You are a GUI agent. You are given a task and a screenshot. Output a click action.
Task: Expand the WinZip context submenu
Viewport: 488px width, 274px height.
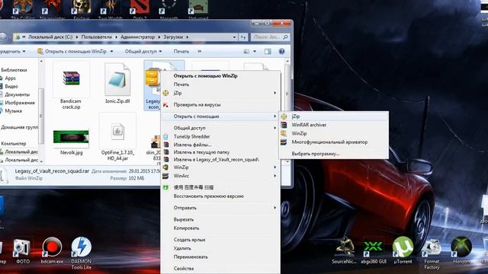pyautogui.click(x=220, y=167)
